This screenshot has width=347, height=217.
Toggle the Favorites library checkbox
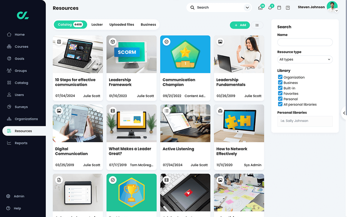(x=280, y=93)
